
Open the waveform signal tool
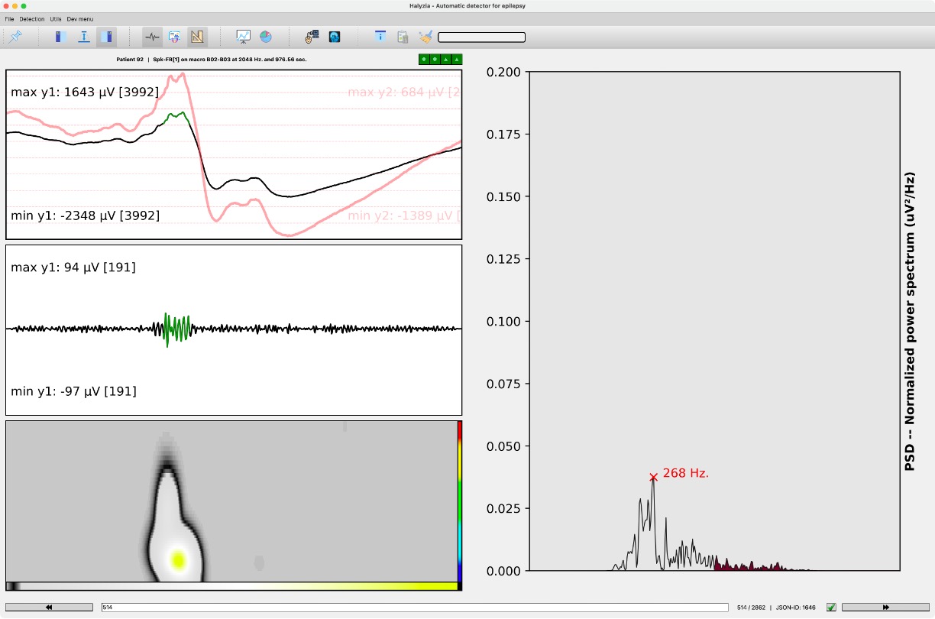151,36
